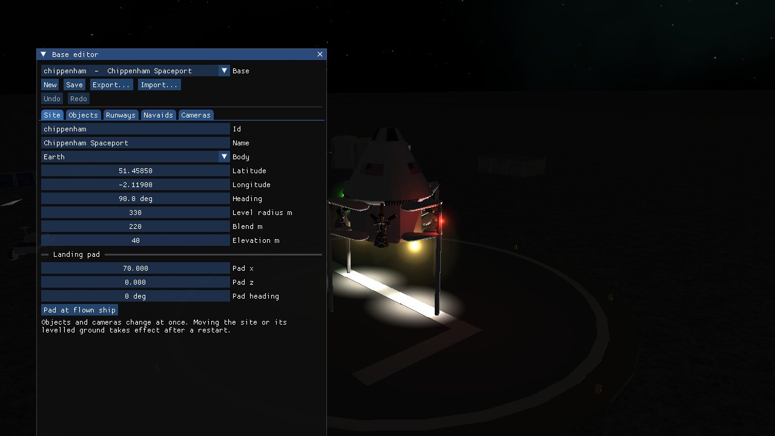
Task: Select the Level radius m value 330
Action: (136, 213)
